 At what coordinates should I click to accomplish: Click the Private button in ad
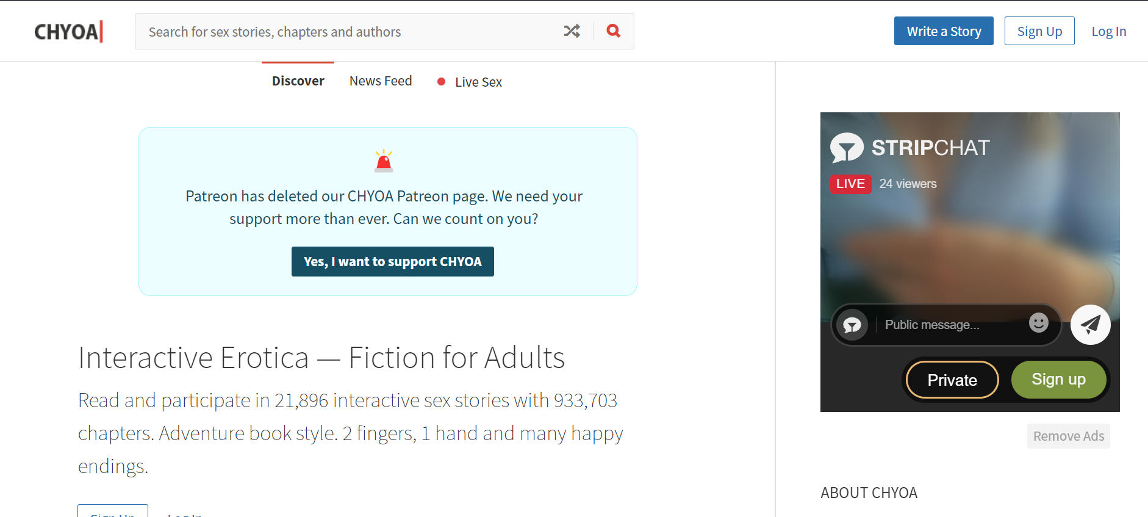pyautogui.click(x=952, y=380)
